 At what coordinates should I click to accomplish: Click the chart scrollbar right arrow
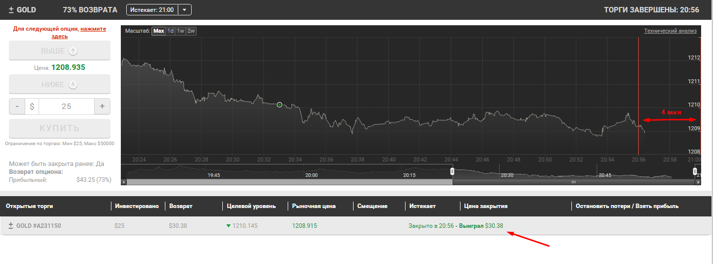pos(698,182)
